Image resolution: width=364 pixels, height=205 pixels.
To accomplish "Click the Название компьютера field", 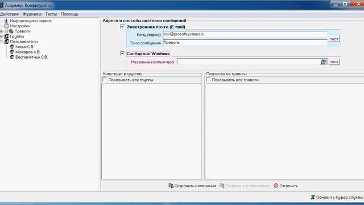I will [x=249, y=62].
